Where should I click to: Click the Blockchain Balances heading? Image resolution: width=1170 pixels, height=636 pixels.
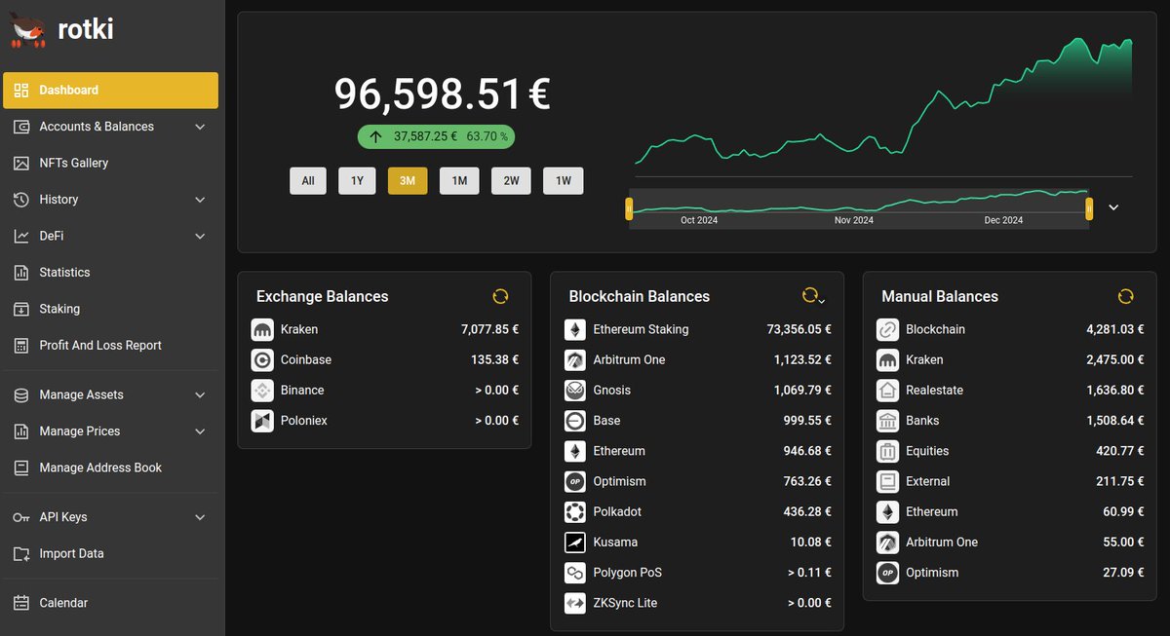coord(640,296)
